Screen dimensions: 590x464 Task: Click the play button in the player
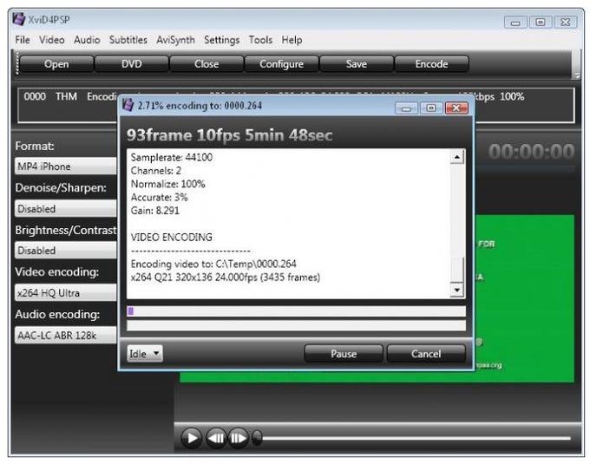pyautogui.click(x=192, y=438)
